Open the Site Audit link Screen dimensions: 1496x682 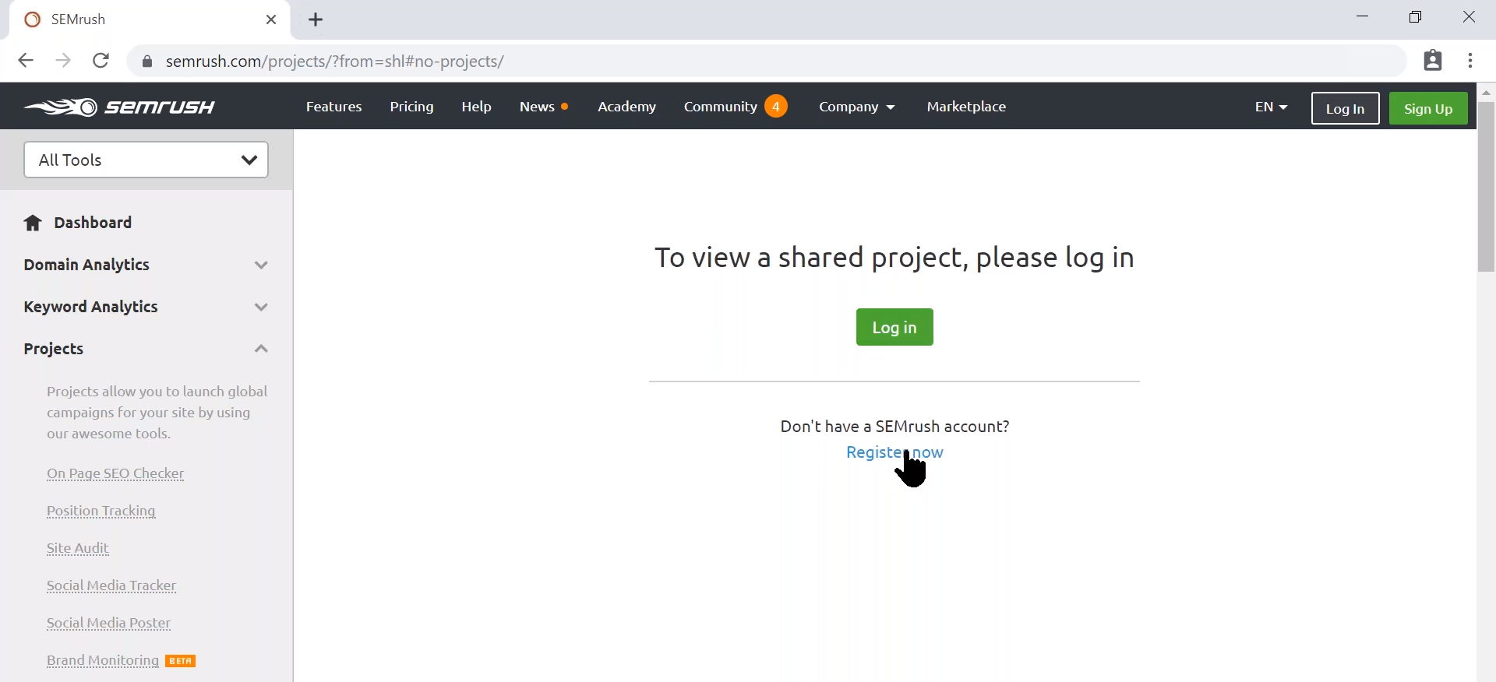[78, 548]
